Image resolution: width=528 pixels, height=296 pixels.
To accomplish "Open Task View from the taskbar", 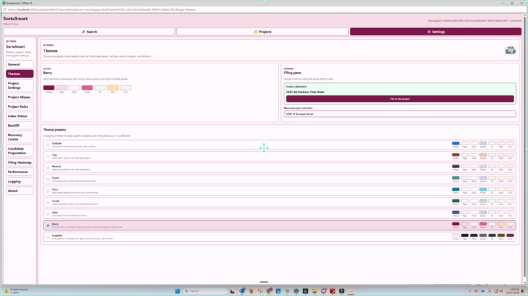I will (x=232, y=291).
